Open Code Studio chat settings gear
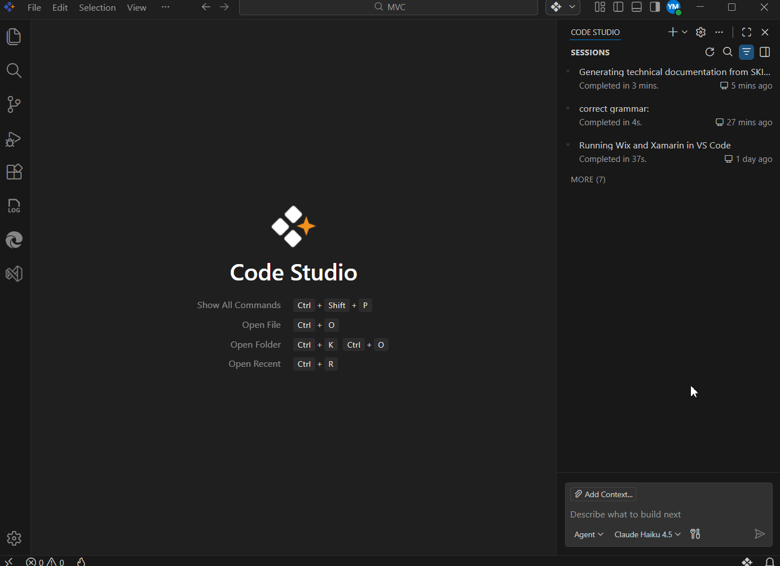 pyautogui.click(x=700, y=32)
